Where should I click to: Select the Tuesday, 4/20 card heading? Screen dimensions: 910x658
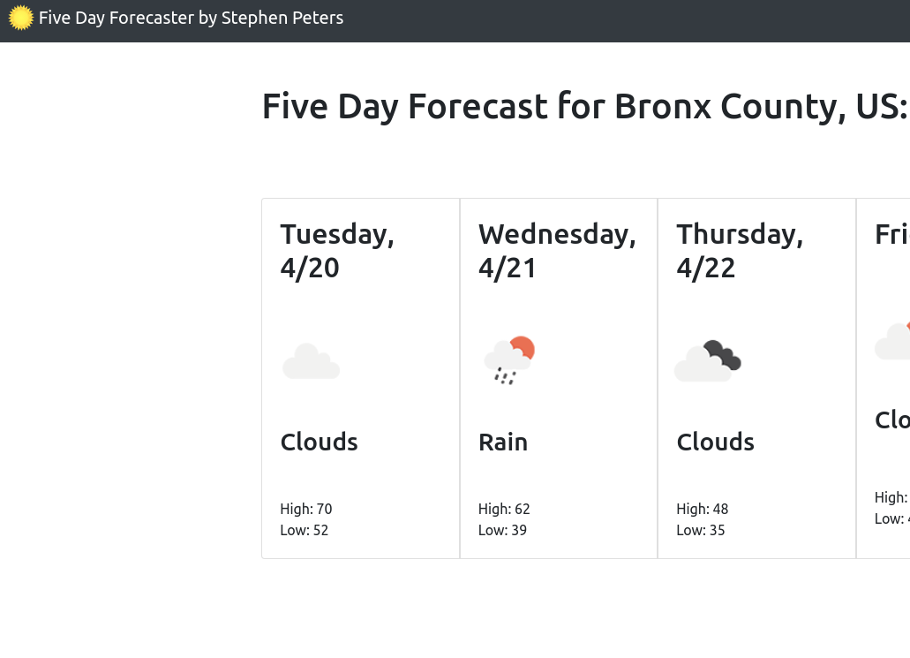(x=337, y=250)
